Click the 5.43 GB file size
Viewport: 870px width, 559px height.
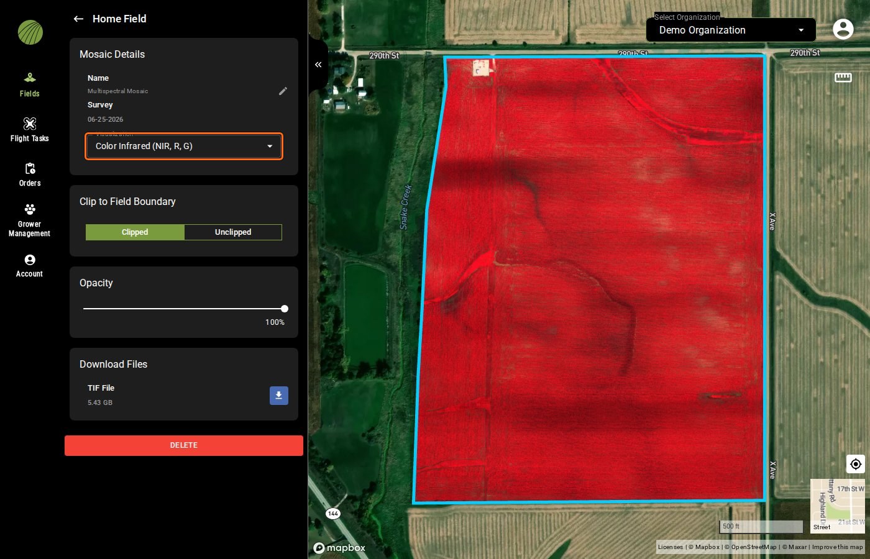click(x=100, y=402)
